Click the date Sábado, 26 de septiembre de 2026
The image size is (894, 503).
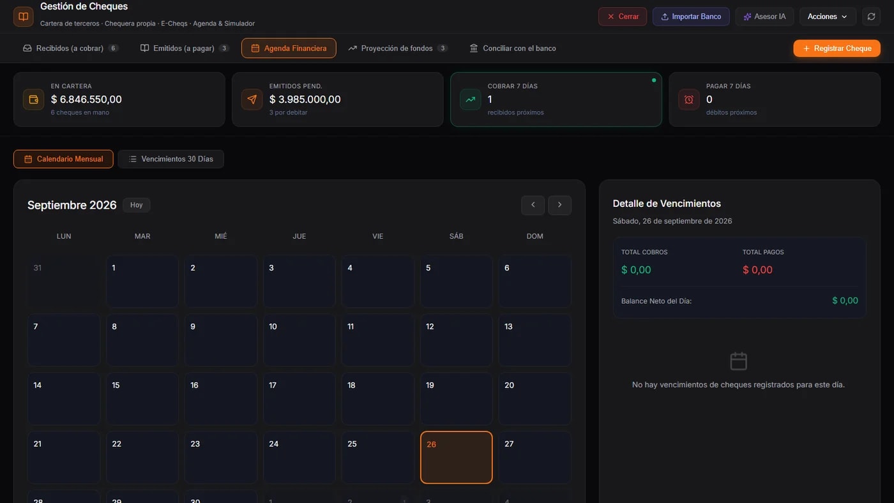click(672, 221)
